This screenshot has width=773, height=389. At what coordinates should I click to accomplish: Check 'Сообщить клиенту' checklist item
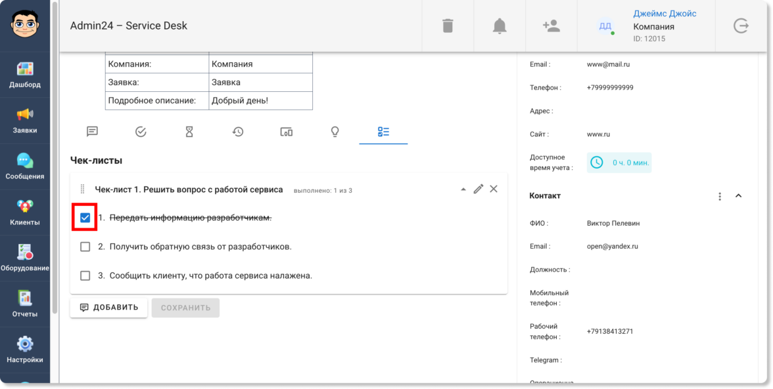[85, 276]
